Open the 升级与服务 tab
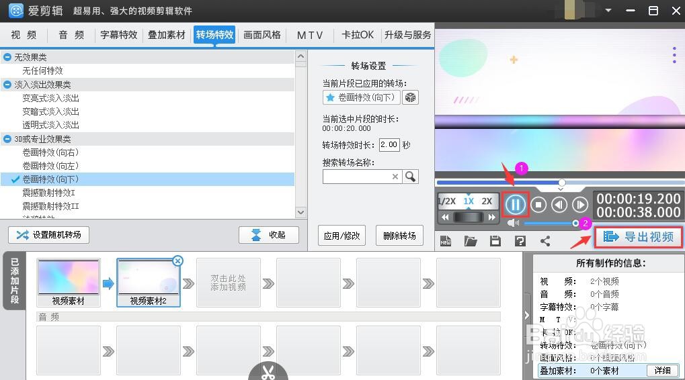The image size is (685, 380). [407, 35]
